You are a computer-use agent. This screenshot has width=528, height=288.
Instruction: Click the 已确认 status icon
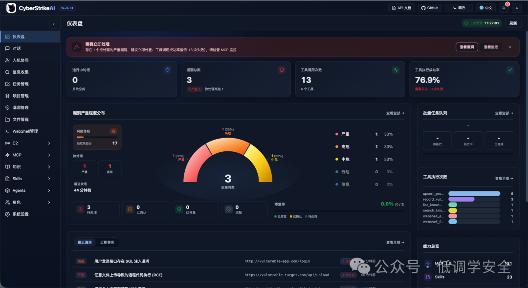pos(130,209)
